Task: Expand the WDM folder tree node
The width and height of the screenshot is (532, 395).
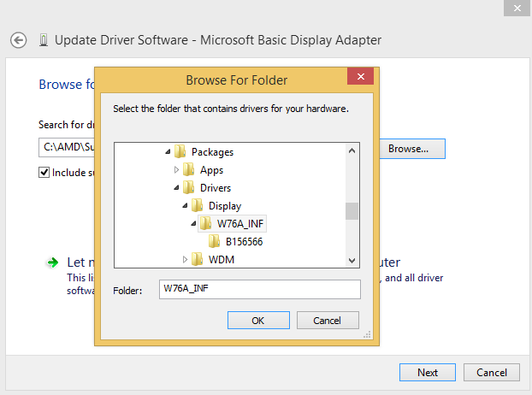Action: coord(185,259)
